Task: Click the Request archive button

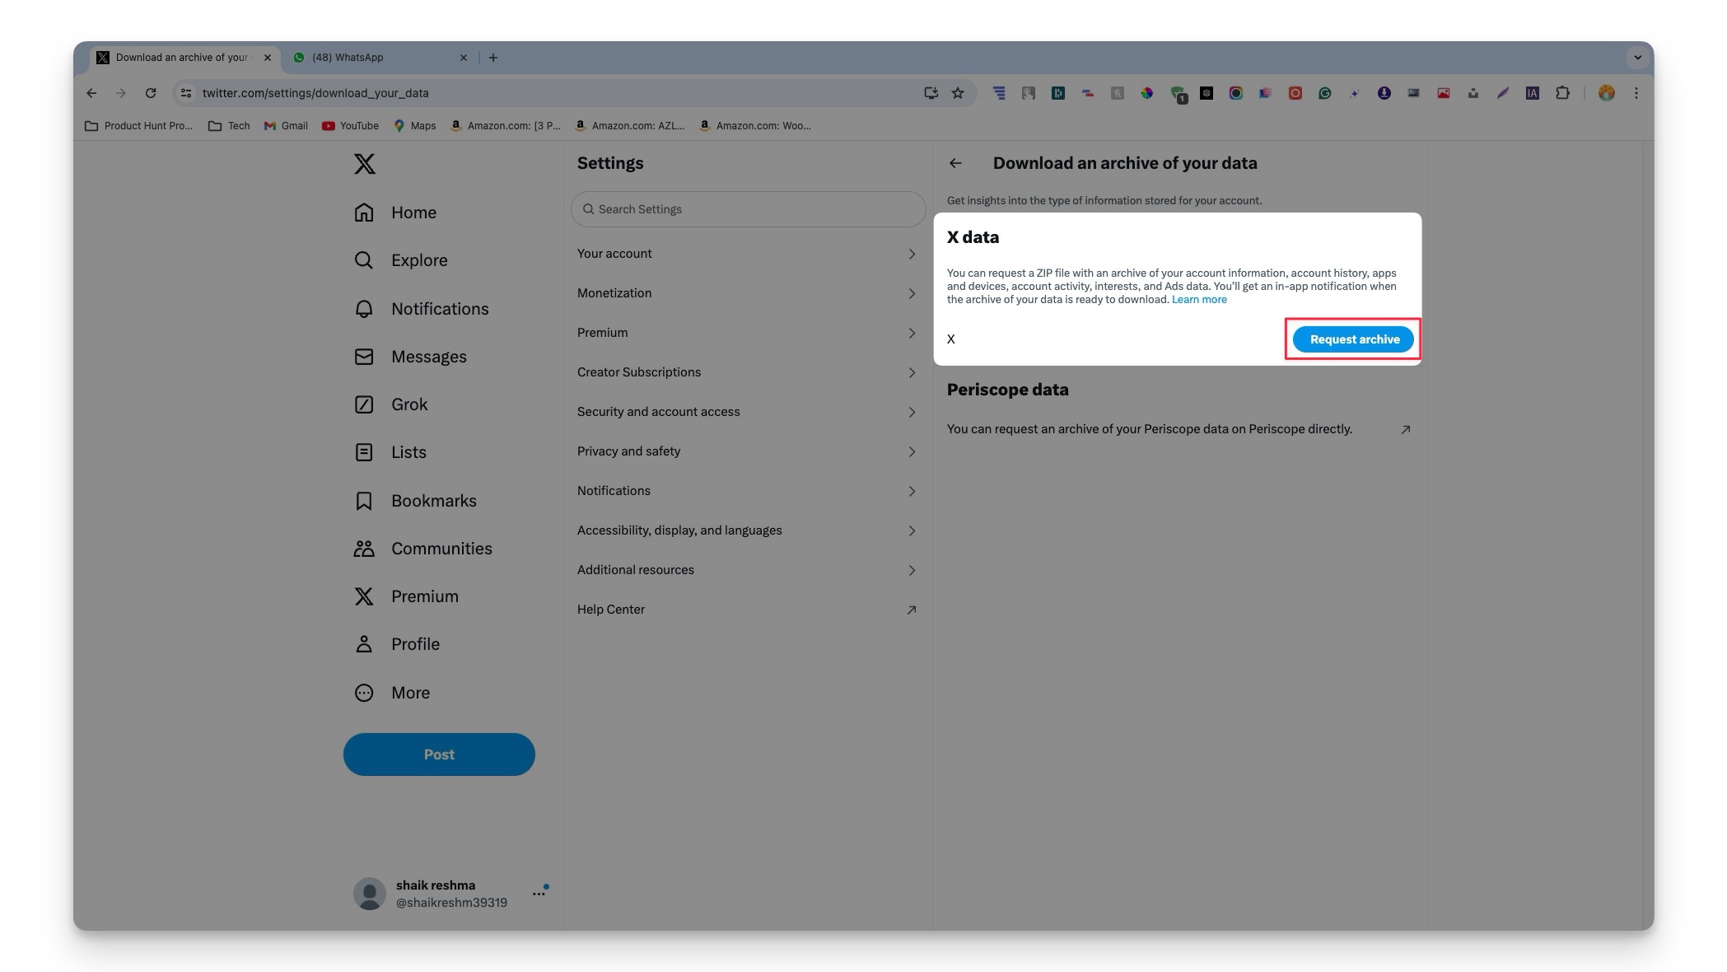Action: click(x=1353, y=339)
